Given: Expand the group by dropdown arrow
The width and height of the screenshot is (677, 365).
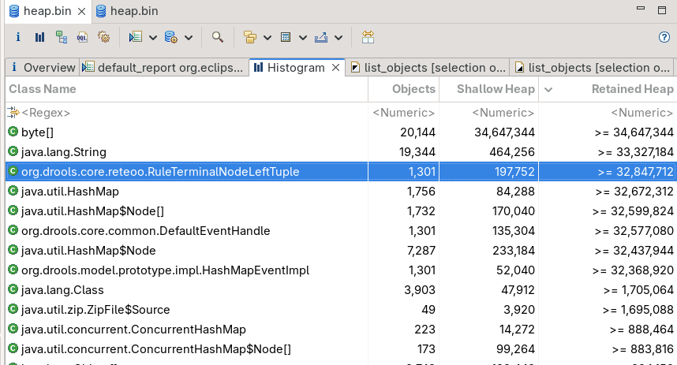Looking at the screenshot, I should coord(267,38).
